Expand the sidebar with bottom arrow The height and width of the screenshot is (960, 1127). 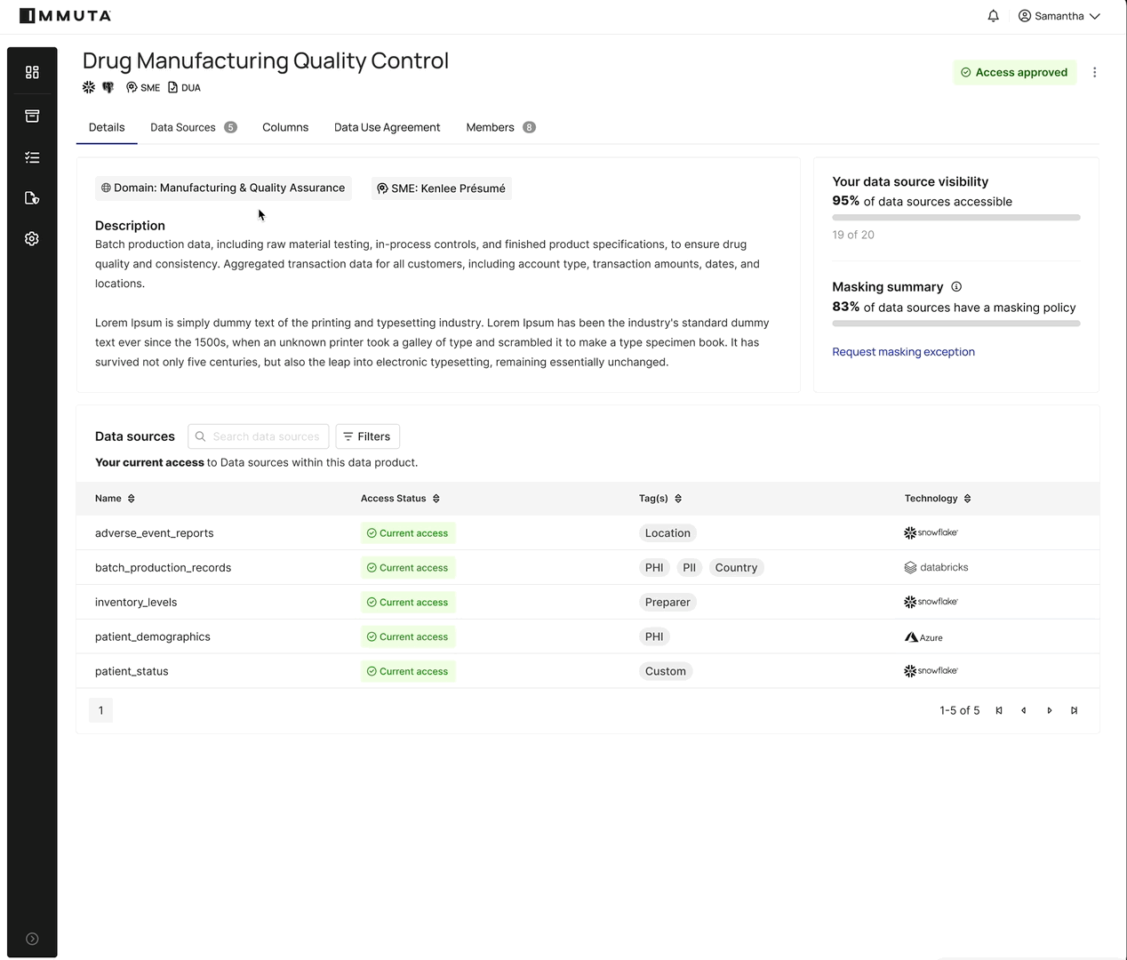(32, 939)
